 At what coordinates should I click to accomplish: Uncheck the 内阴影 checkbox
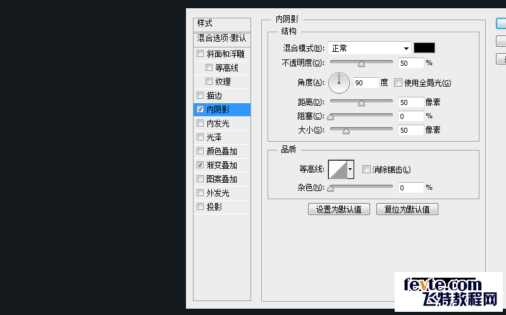pyautogui.click(x=200, y=109)
